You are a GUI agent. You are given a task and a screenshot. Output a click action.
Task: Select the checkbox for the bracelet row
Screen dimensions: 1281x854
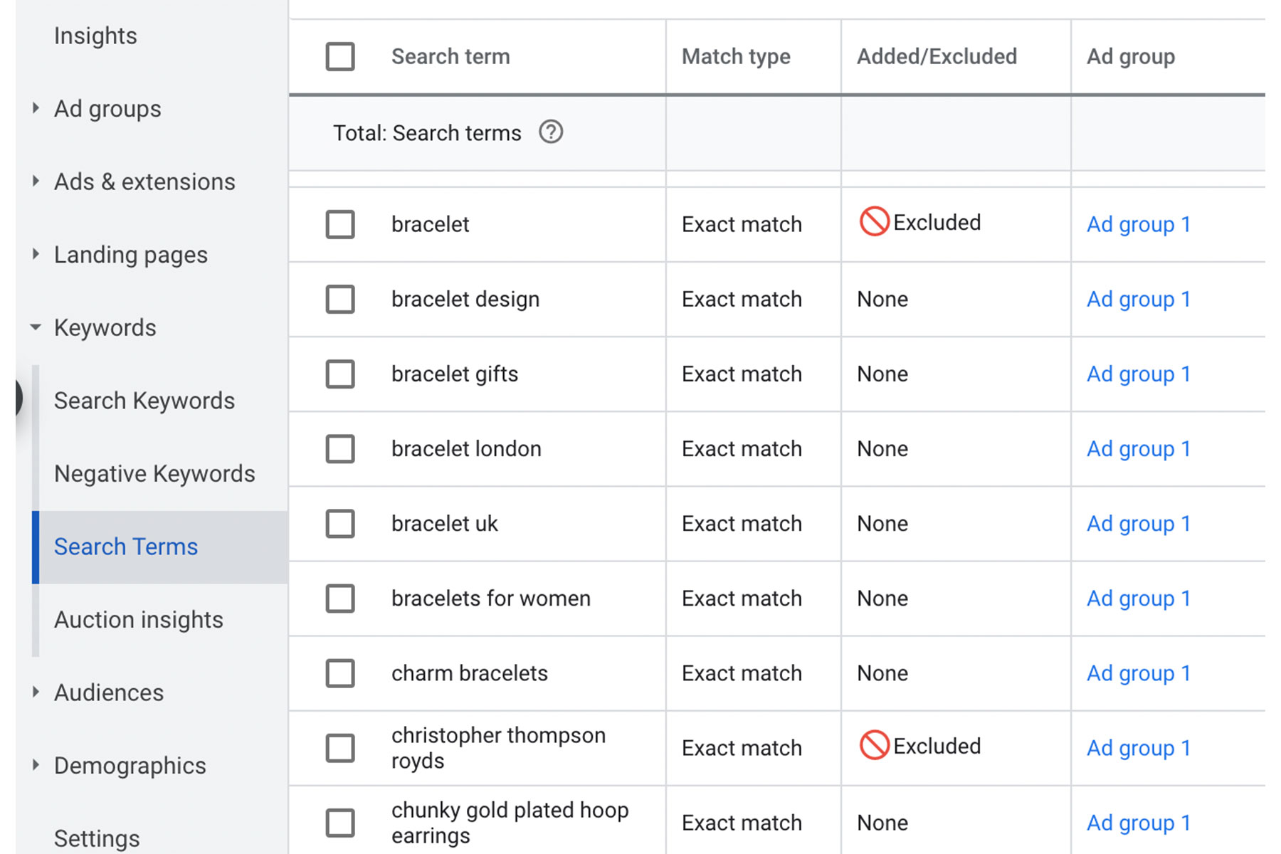click(340, 224)
